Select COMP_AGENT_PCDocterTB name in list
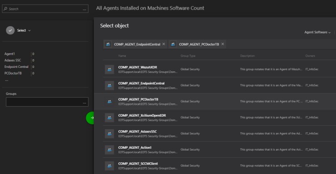 pyautogui.click(x=138, y=99)
